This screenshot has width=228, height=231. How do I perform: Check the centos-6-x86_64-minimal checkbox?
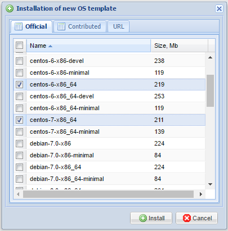tap(19, 108)
